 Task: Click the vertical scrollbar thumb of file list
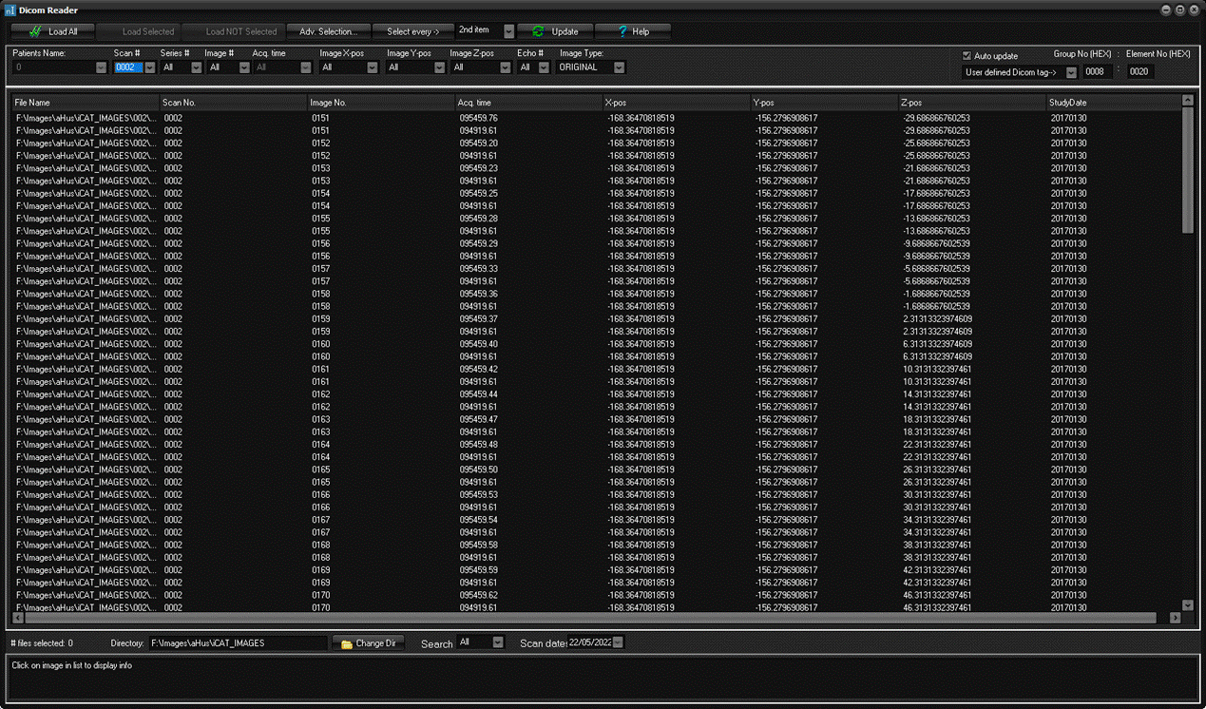[x=1187, y=169]
